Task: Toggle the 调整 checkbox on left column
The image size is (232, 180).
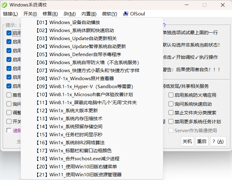Action: tap(9, 112)
